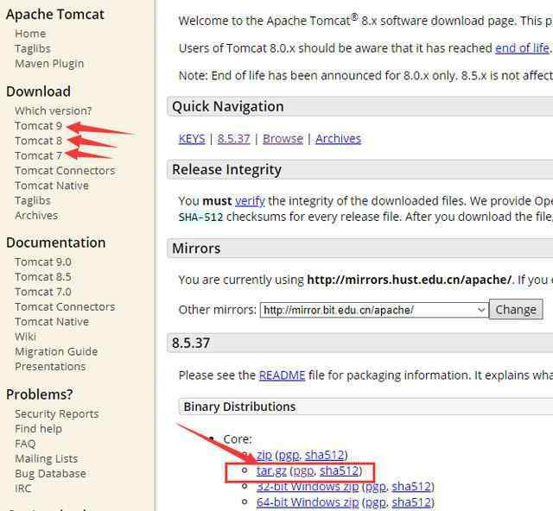Open Archives in Quick Navigation

click(338, 138)
